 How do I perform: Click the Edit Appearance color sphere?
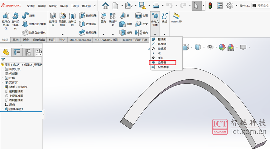coord(222,47)
